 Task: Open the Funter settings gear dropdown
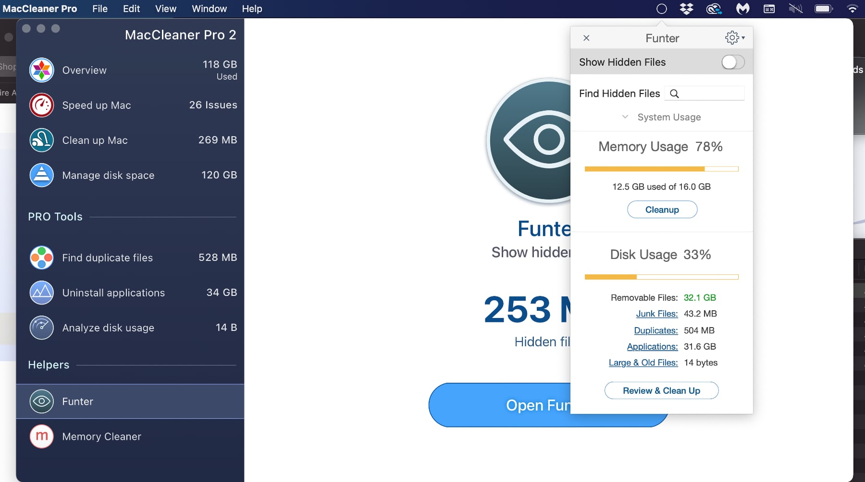(734, 38)
